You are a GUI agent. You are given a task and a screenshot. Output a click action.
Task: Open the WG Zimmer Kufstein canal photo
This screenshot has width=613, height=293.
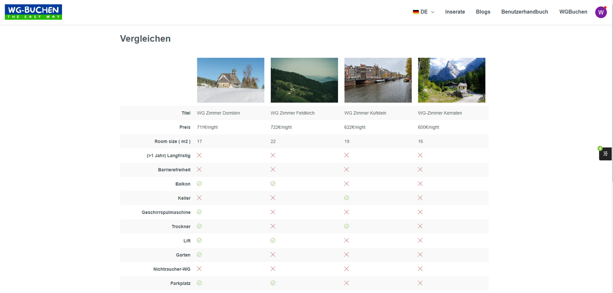pyautogui.click(x=378, y=80)
